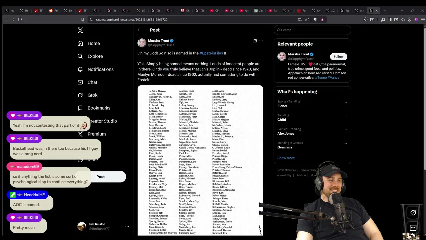Click the x.com address bar URL

[x=131, y=20]
